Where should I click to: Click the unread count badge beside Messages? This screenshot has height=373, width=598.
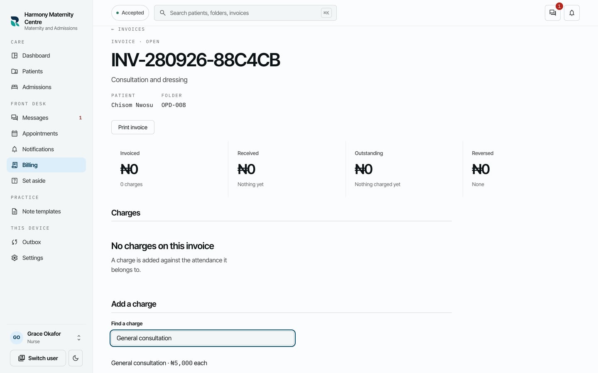tap(80, 118)
